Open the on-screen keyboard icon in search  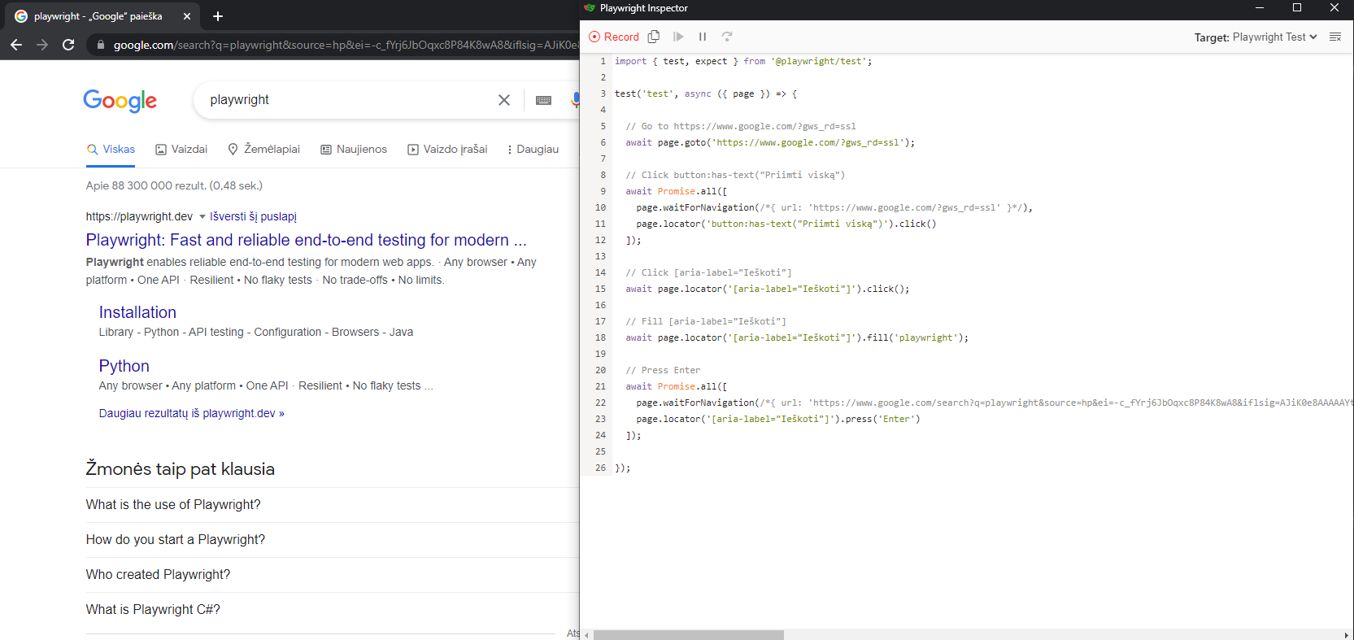tap(543, 100)
